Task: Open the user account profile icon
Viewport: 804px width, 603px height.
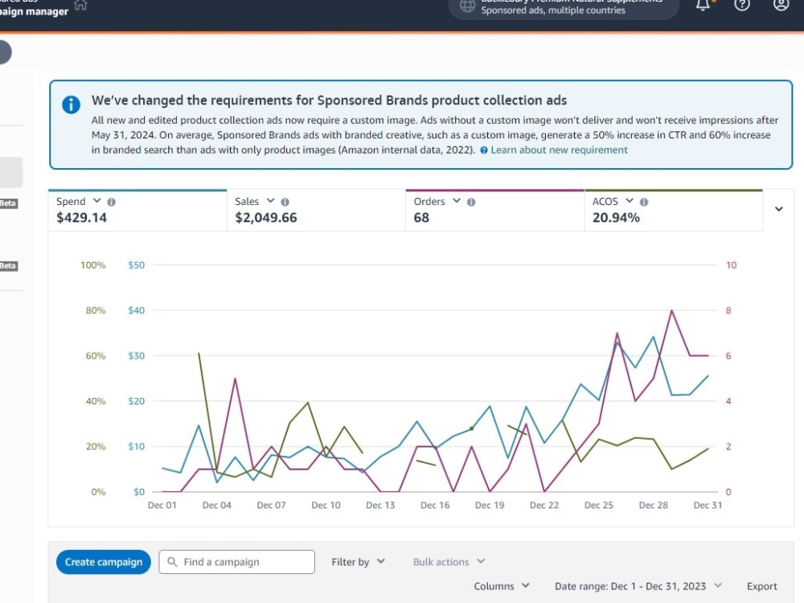Action: (781, 4)
